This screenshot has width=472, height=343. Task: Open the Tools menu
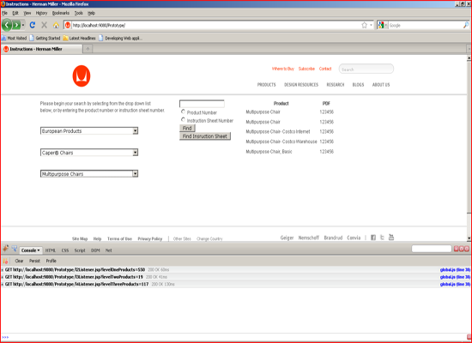79,13
